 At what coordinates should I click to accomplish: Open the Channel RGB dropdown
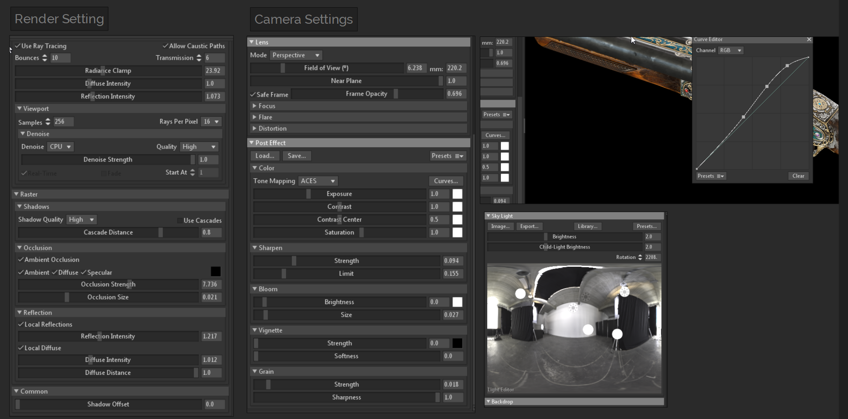coord(730,50)
